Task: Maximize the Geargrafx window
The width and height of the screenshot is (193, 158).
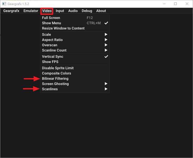Action: click(x=176, y=4)
